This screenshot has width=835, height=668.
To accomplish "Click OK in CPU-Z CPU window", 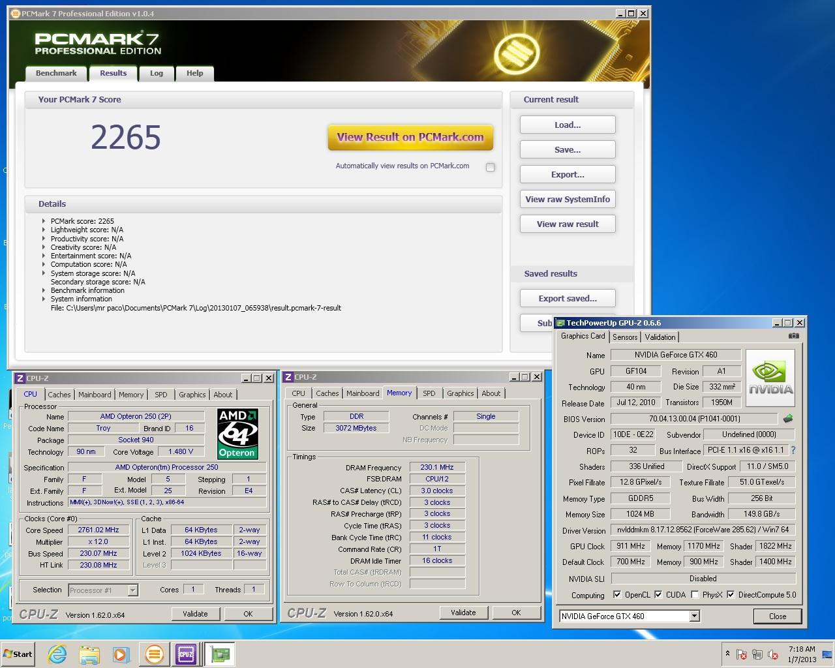I will coord(248,614).
